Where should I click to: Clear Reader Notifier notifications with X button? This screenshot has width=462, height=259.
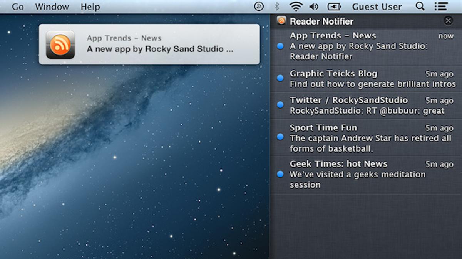coord(448,21)
